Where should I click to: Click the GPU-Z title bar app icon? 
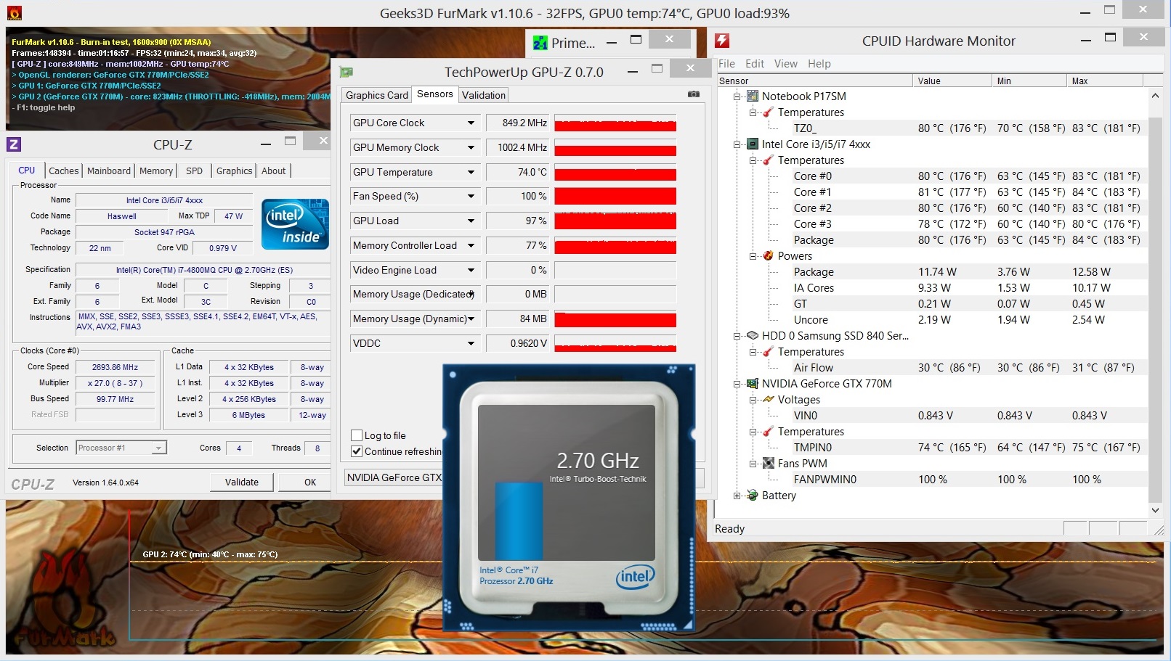click(347, 72)
